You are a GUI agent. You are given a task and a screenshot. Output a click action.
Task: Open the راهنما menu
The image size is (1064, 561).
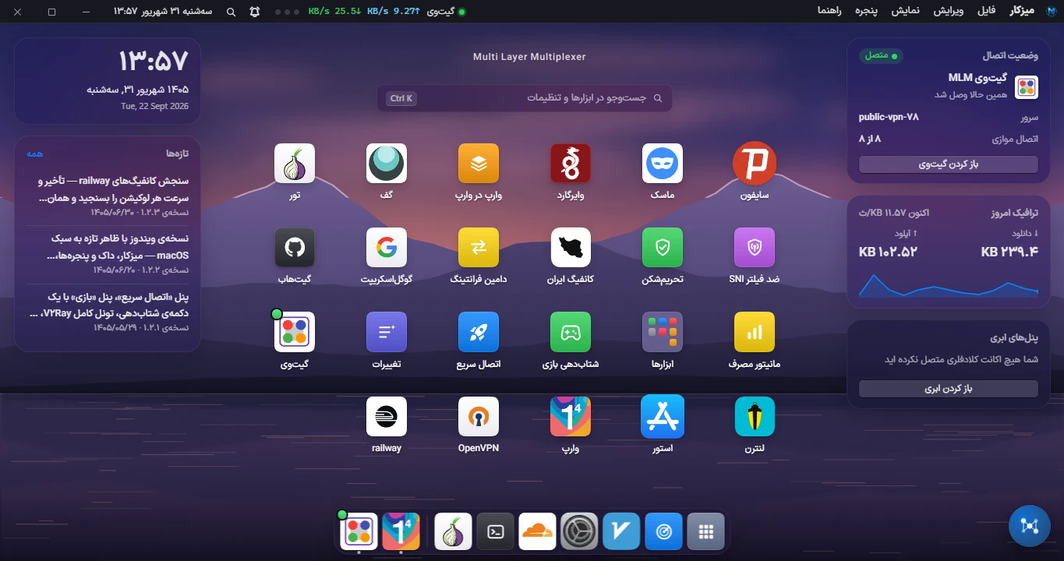tap(829, 11)
